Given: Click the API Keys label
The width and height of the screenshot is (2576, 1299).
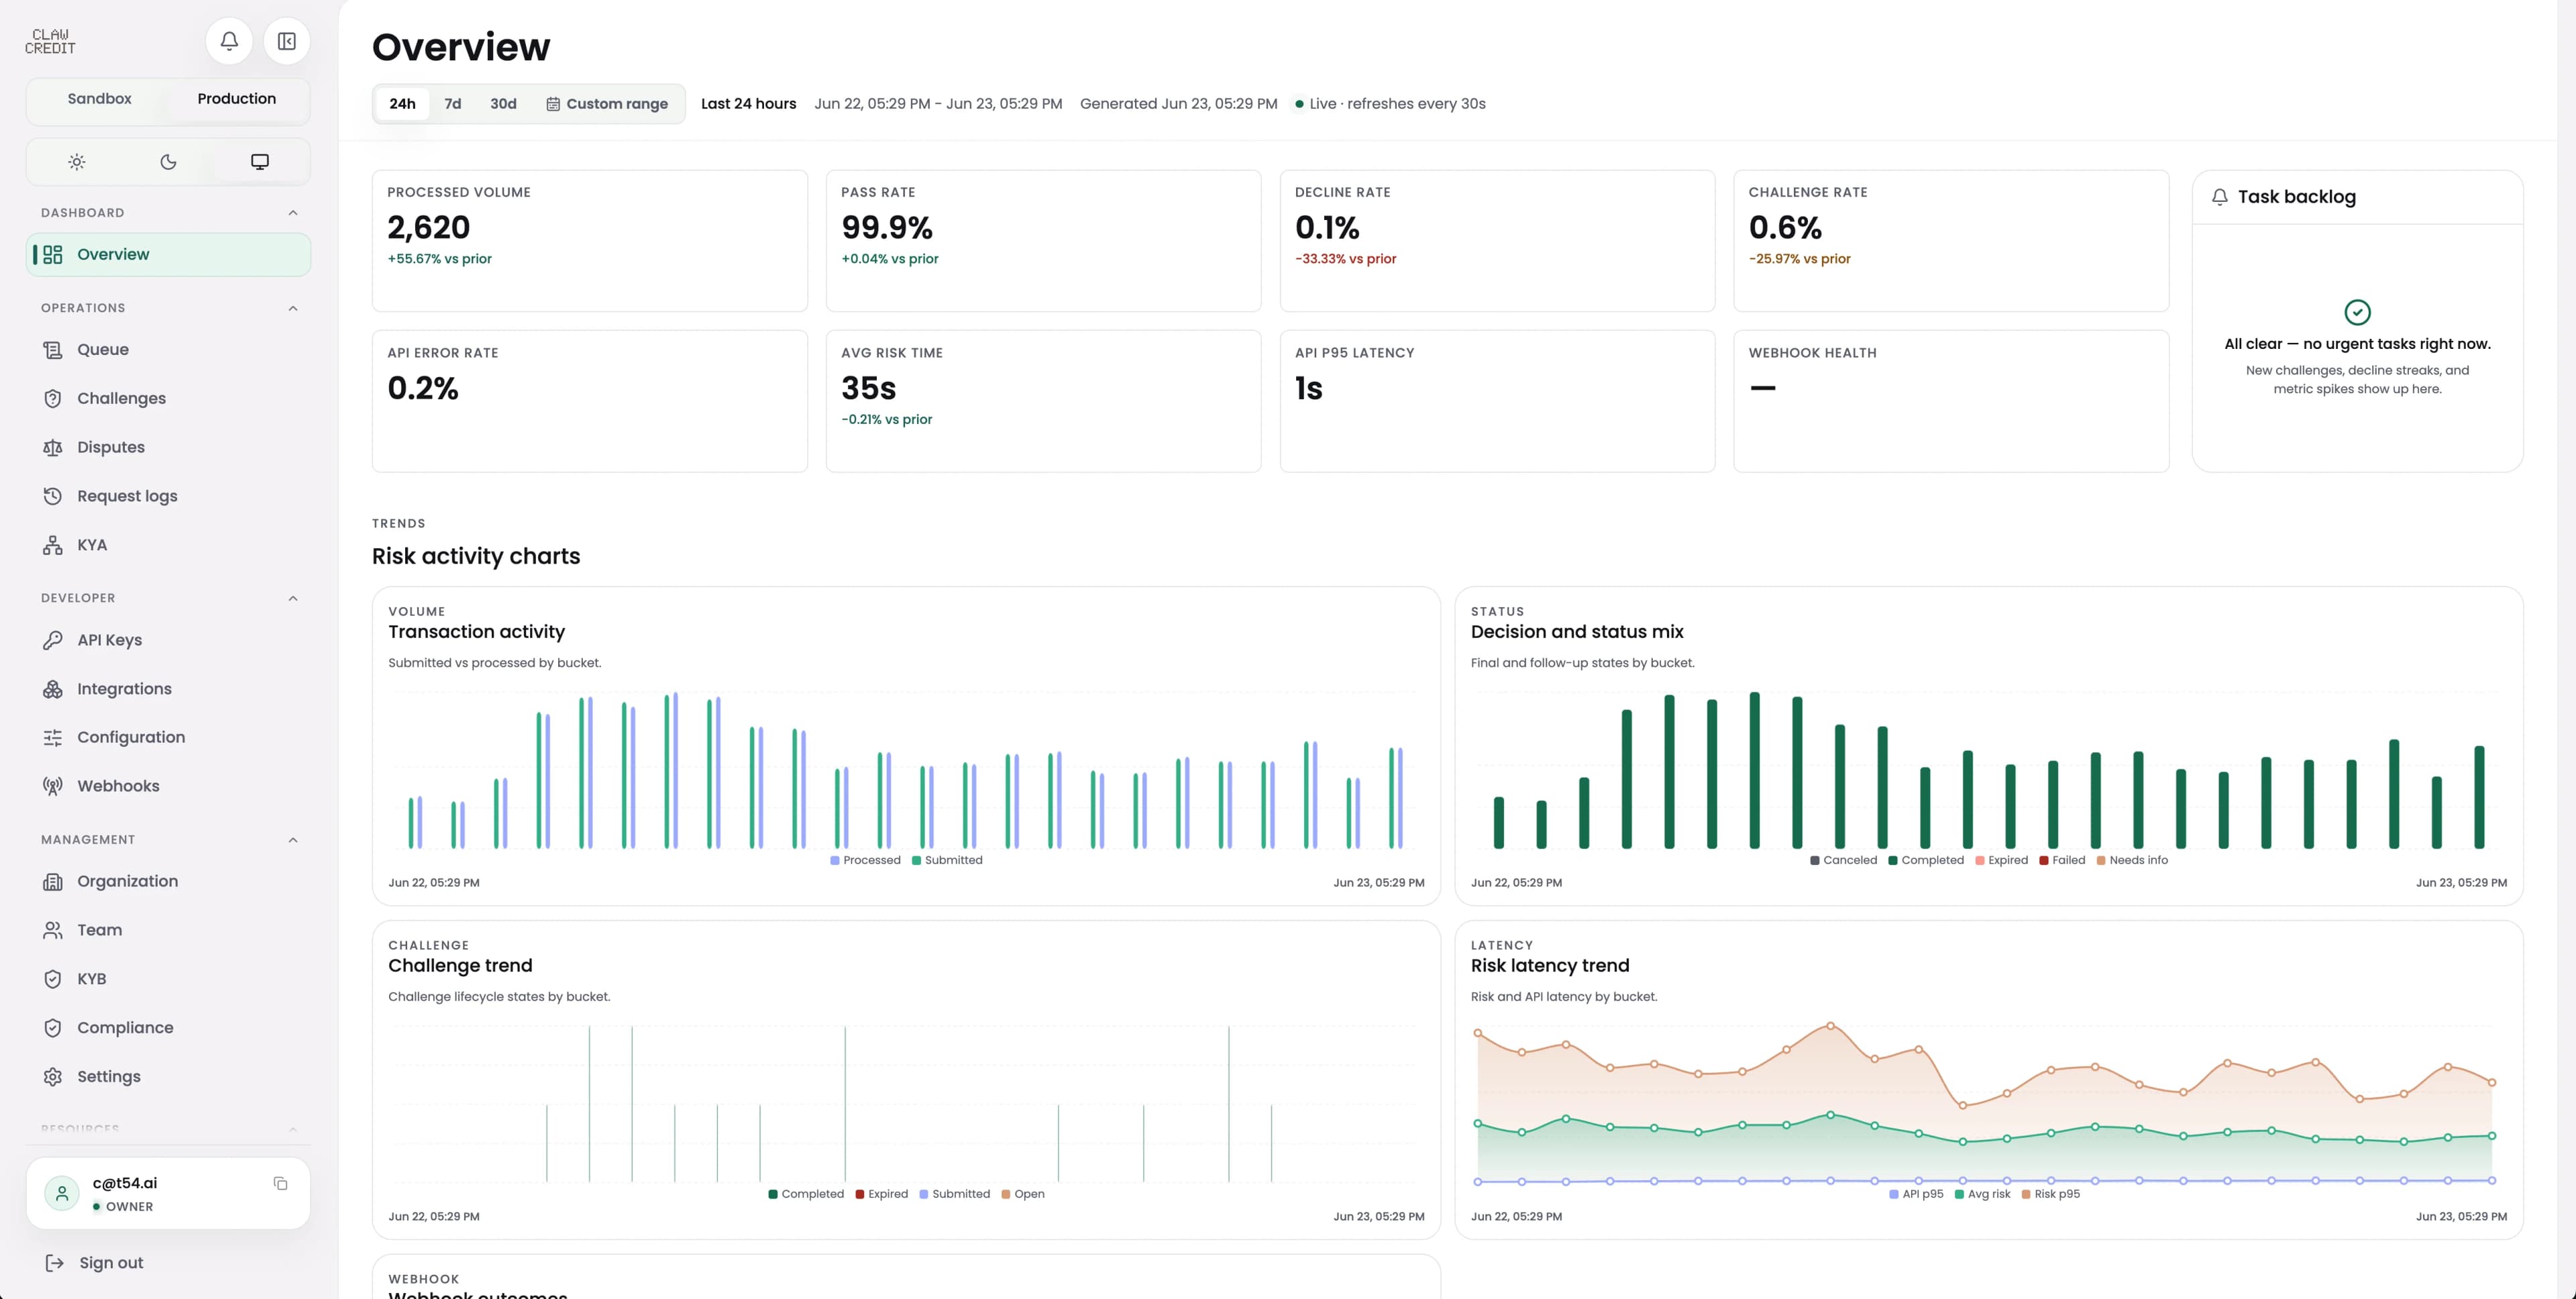Looking at the screenshot, I should 109,640.
